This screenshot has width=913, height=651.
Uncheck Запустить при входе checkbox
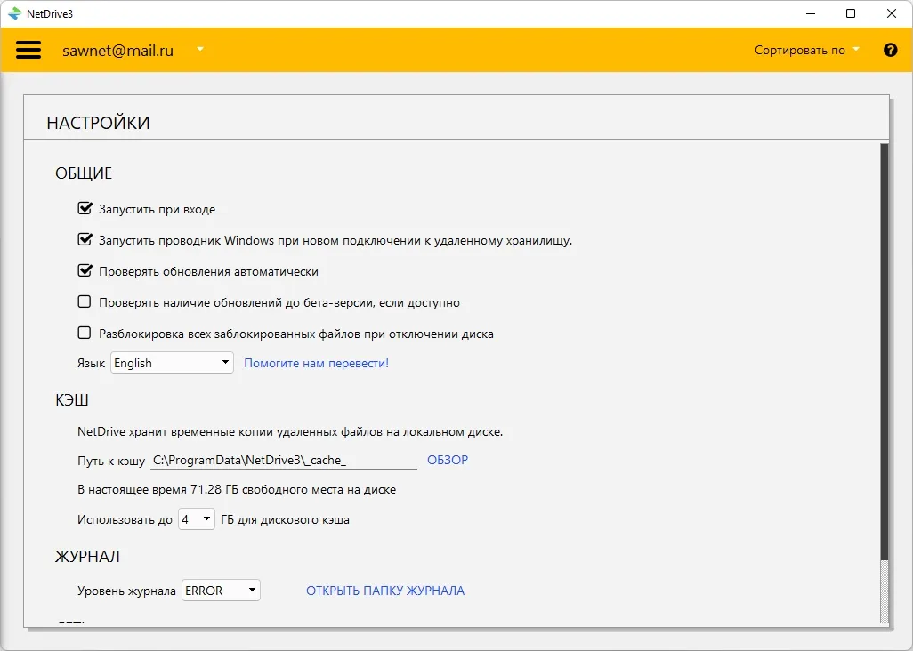pyautogui.click(x=85, y=208)
